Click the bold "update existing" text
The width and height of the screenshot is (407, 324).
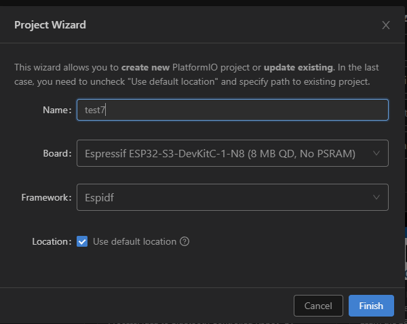[298, 68]
